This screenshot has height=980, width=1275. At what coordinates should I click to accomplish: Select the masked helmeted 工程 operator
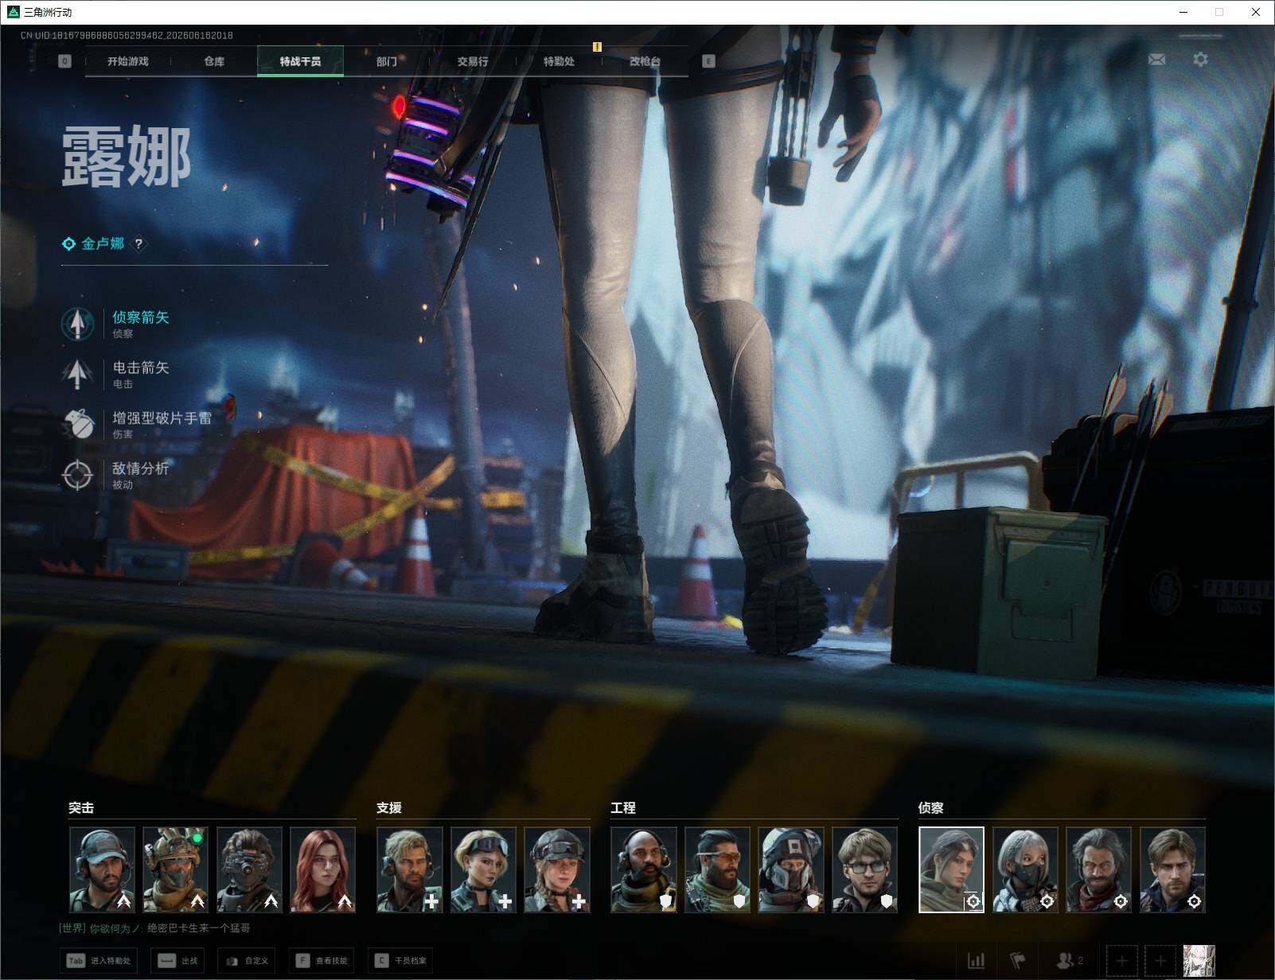point(791,869)
